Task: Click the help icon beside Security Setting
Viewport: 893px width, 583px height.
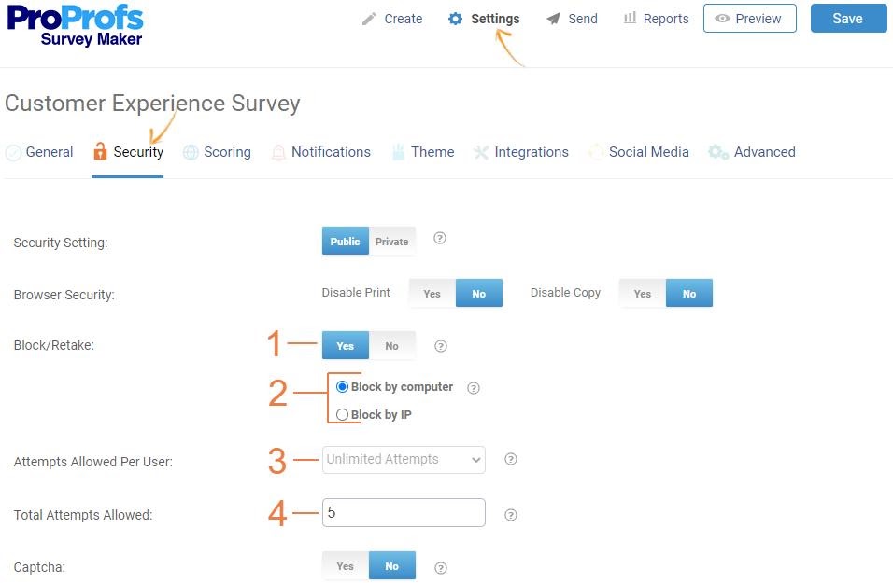Action: (440, 239)
